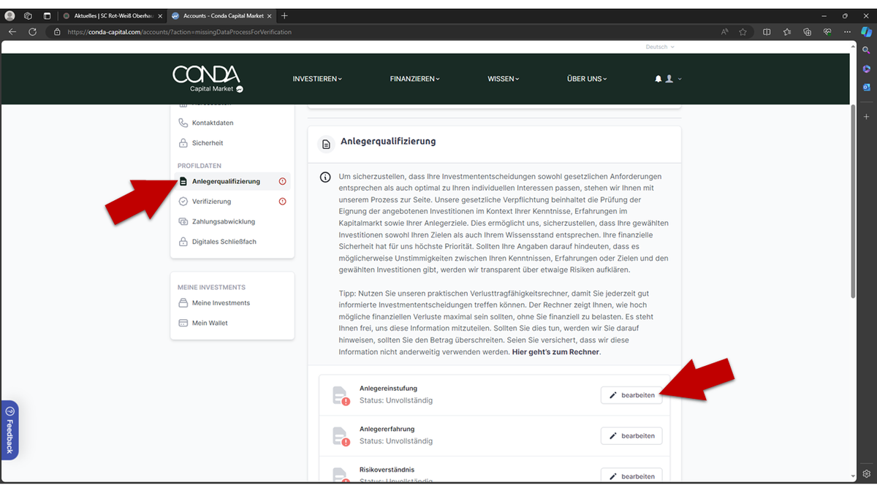Edit Anlegererfahrung with bearbeiten button
This screenshot has height=493, width=877.
click(x=632, y=436)
